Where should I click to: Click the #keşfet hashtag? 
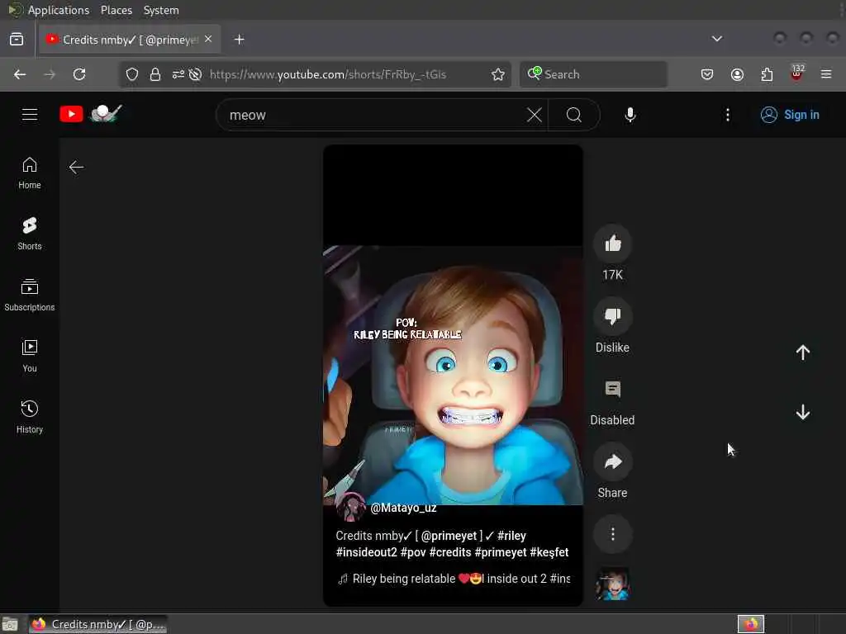549,552
